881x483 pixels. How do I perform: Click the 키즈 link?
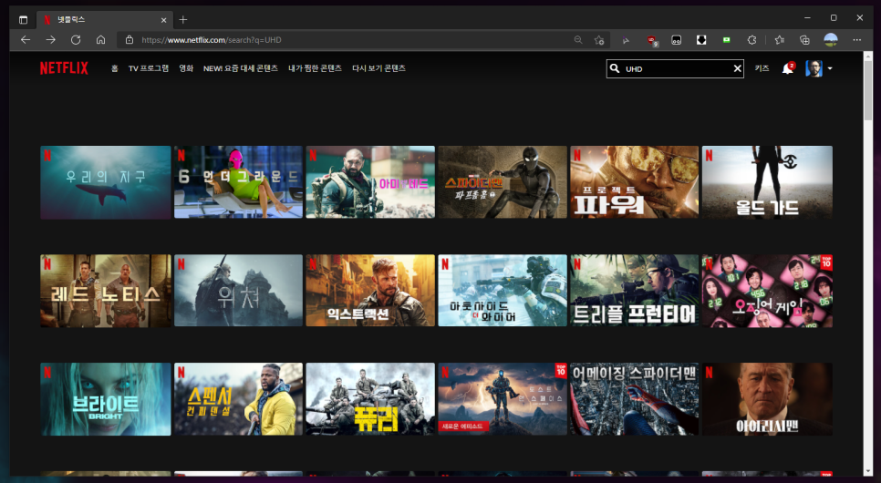pyautogui.click(x=762, y=68)
